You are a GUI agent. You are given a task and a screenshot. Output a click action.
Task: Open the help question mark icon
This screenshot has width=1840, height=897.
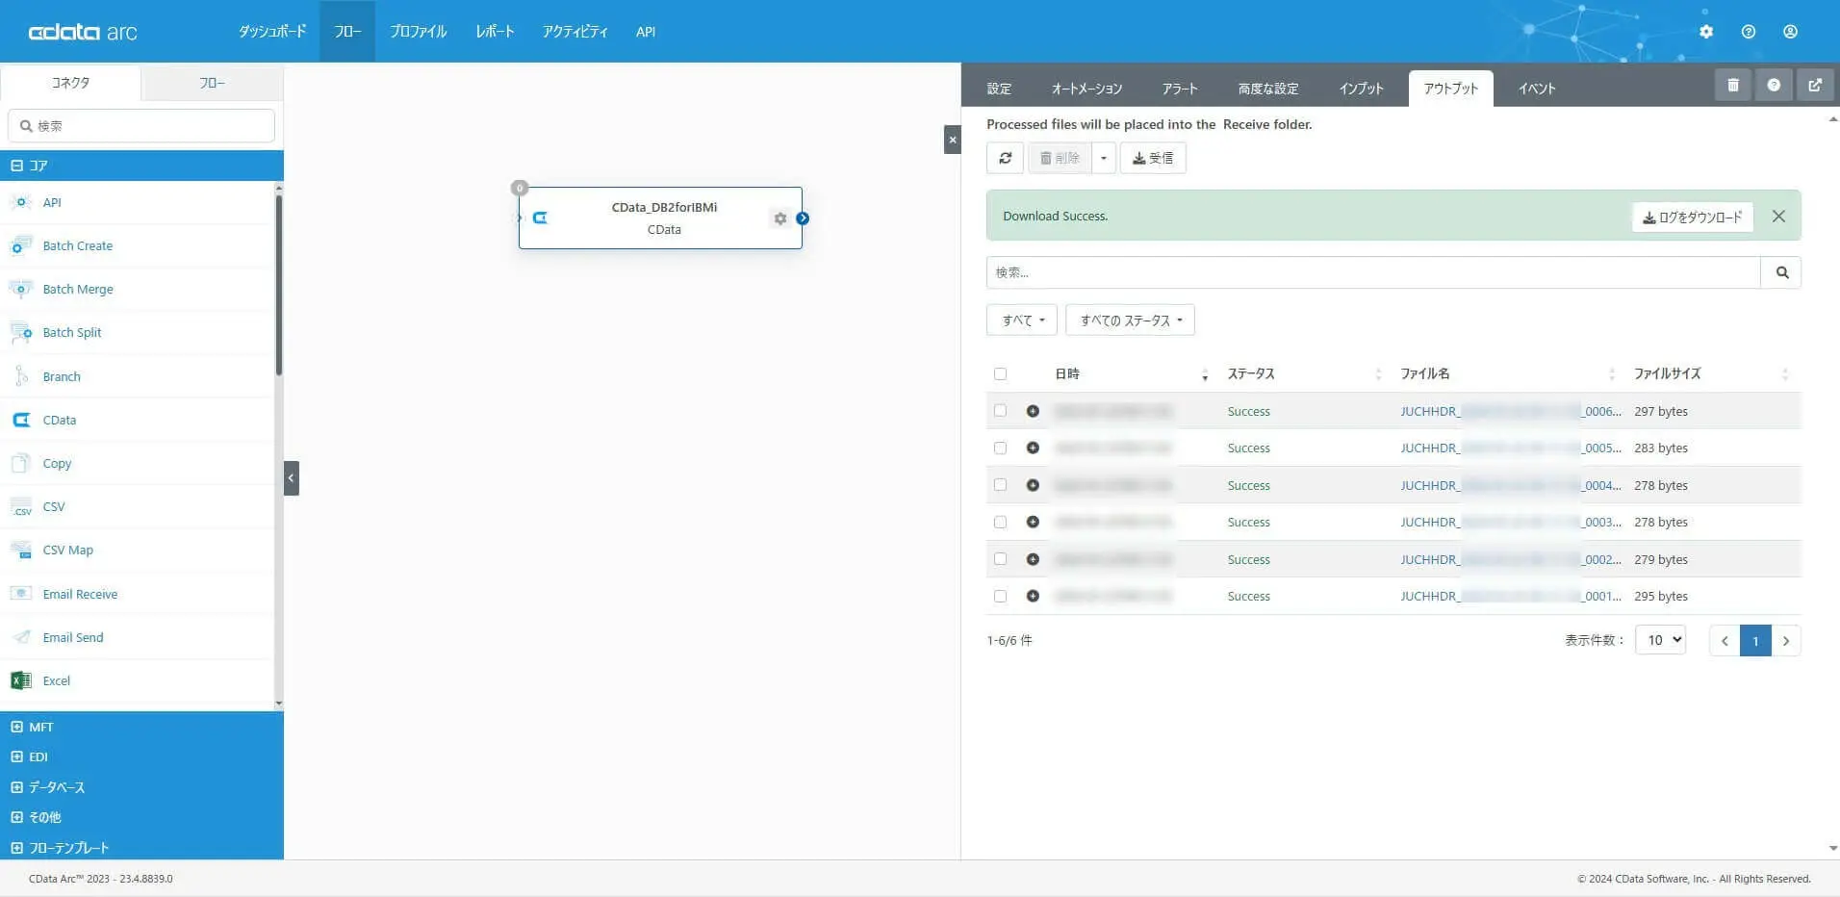1774,85
